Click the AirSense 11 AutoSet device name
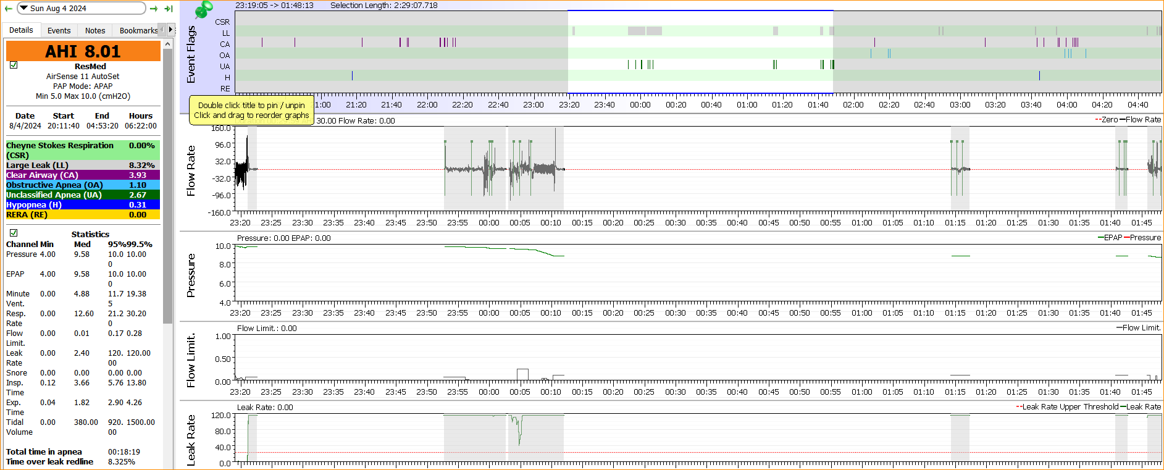Viewport: 1164px width, 470px height. (83, 76)
